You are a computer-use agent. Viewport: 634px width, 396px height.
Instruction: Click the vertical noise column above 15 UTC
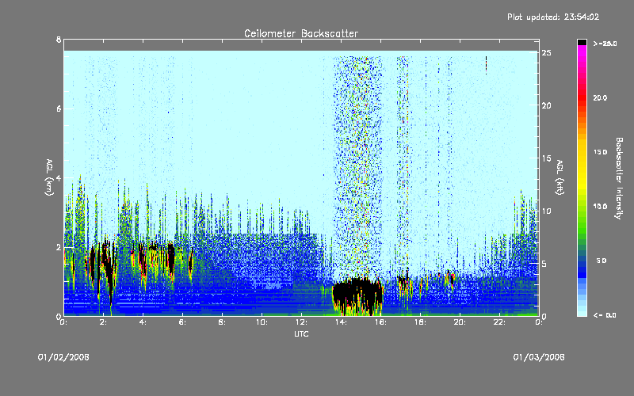click(x=357, y=166)
